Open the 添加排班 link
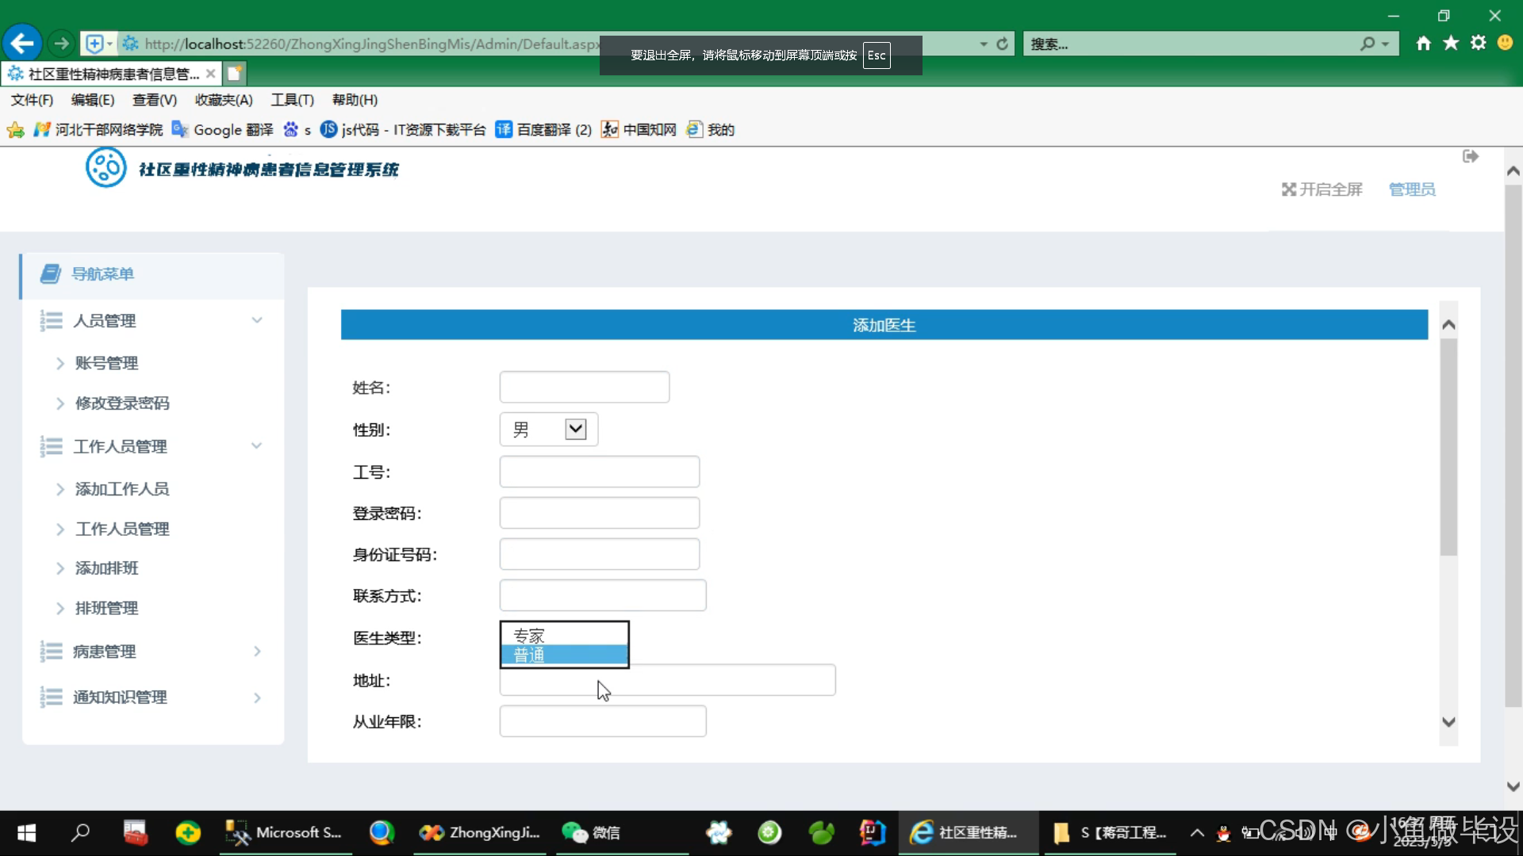The image size is (1523, 856). pos(107,568)
